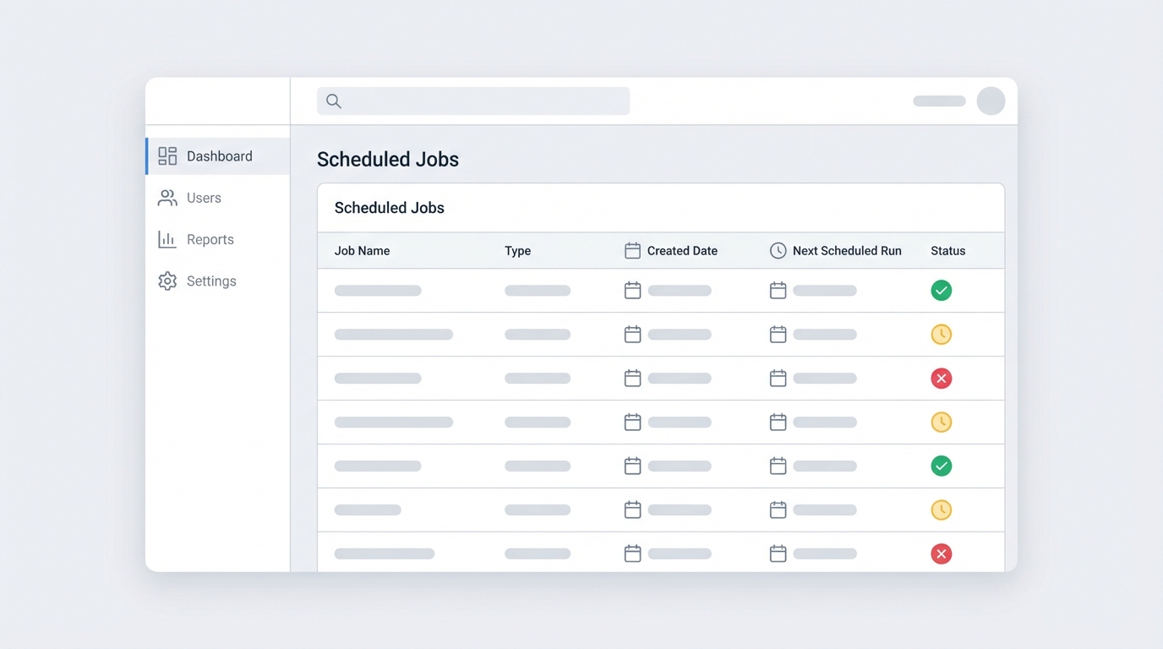Open the Type column sort options
Image resolution: width=1163 pixels, height=649 pixels.
(517, 250)
